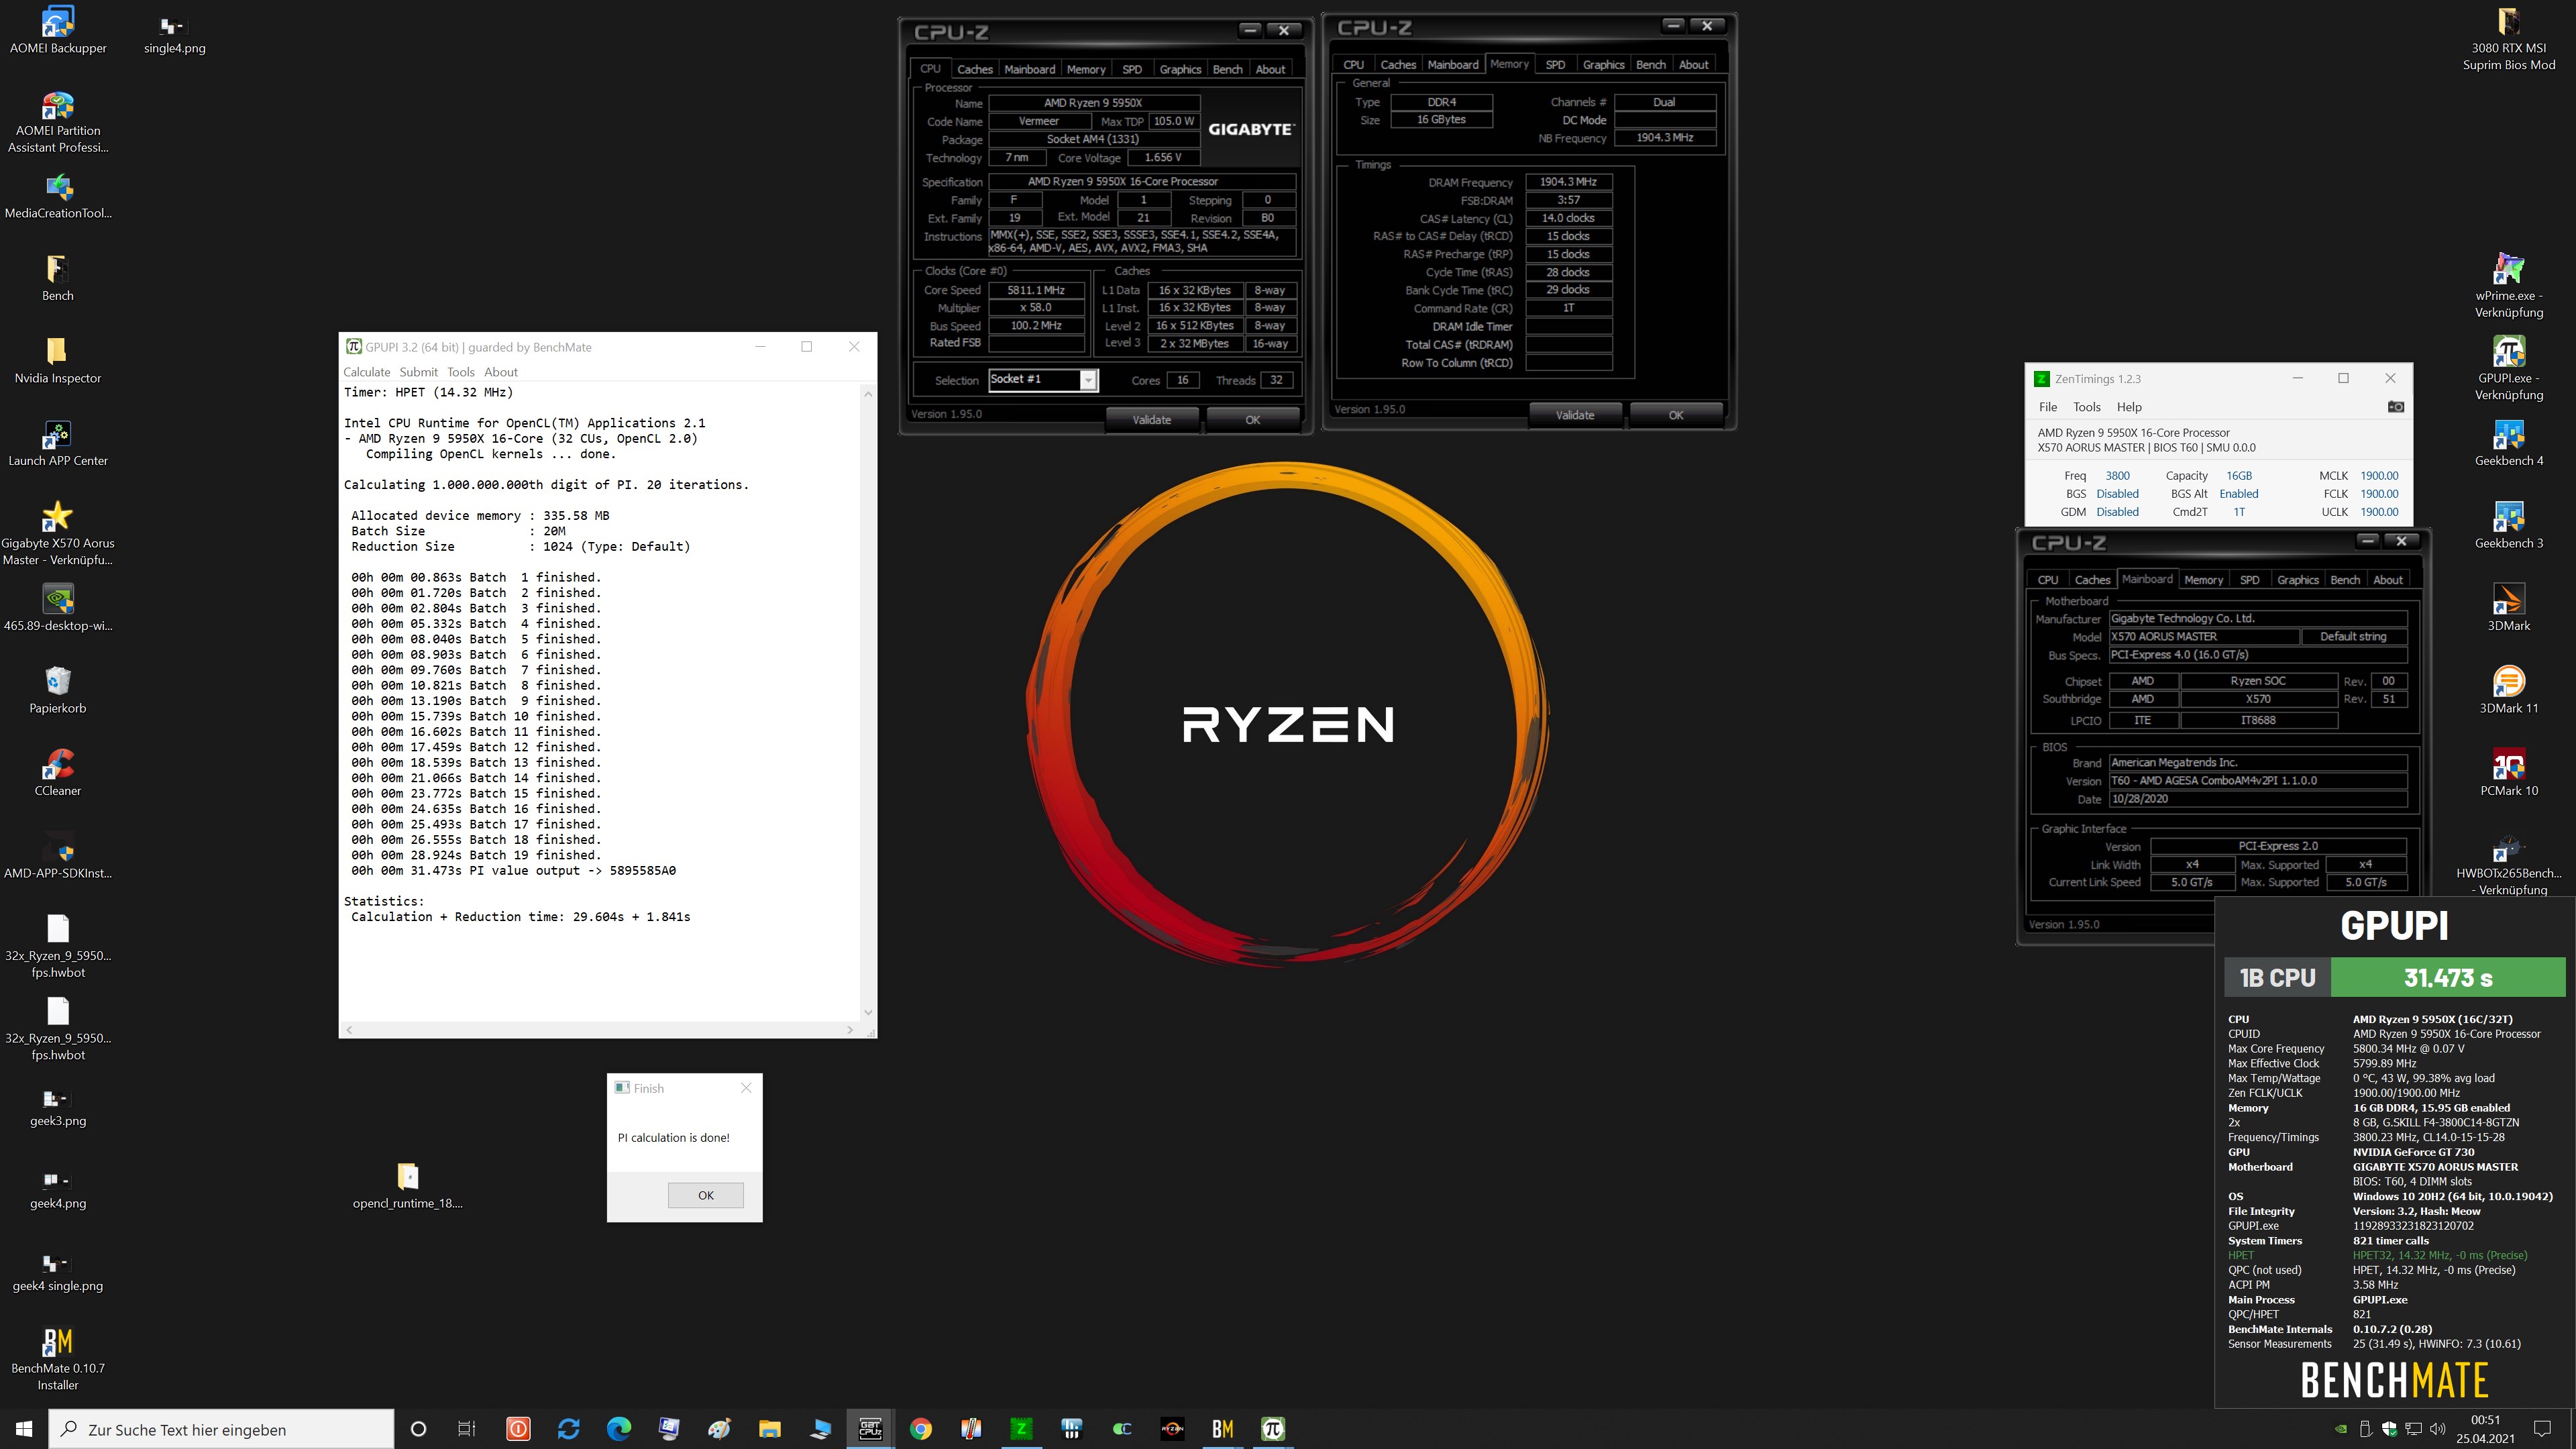Select the opencl_runtime installer file on desktop
The image size is (2576, 1449).
tap(408, 1185)
